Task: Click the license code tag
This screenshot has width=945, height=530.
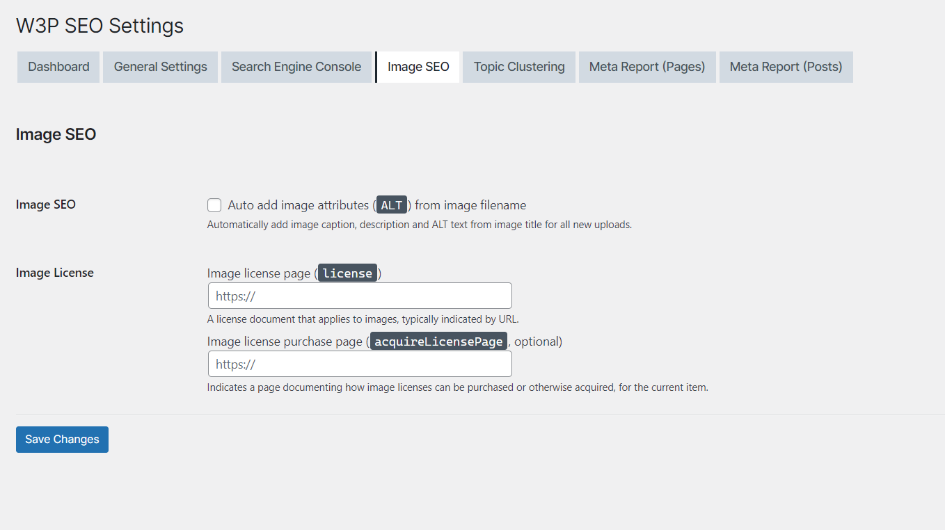Action: click(348, 273)
